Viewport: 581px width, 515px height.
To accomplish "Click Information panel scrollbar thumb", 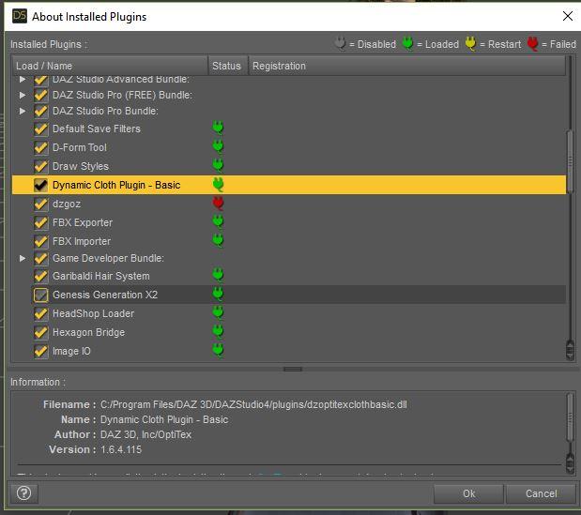I will 571,417.
